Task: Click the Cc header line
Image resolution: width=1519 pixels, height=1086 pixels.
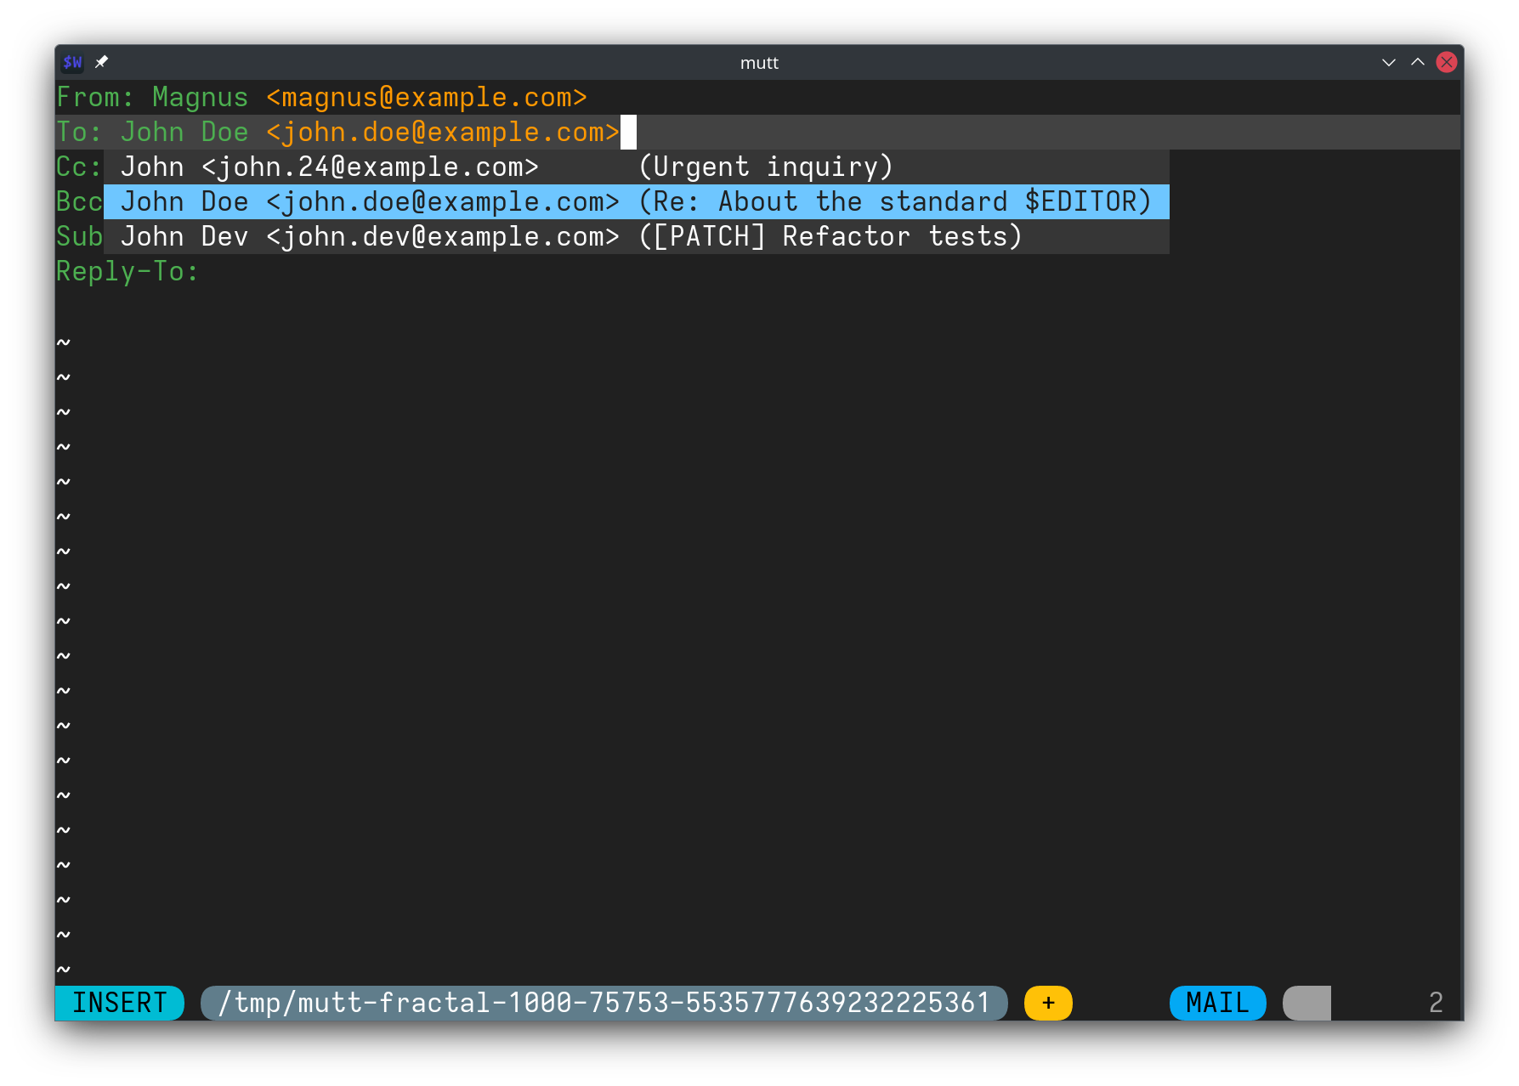Action: (77, 167)
